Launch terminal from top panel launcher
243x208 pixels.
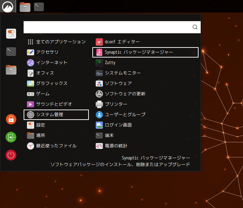coord(39,7)
